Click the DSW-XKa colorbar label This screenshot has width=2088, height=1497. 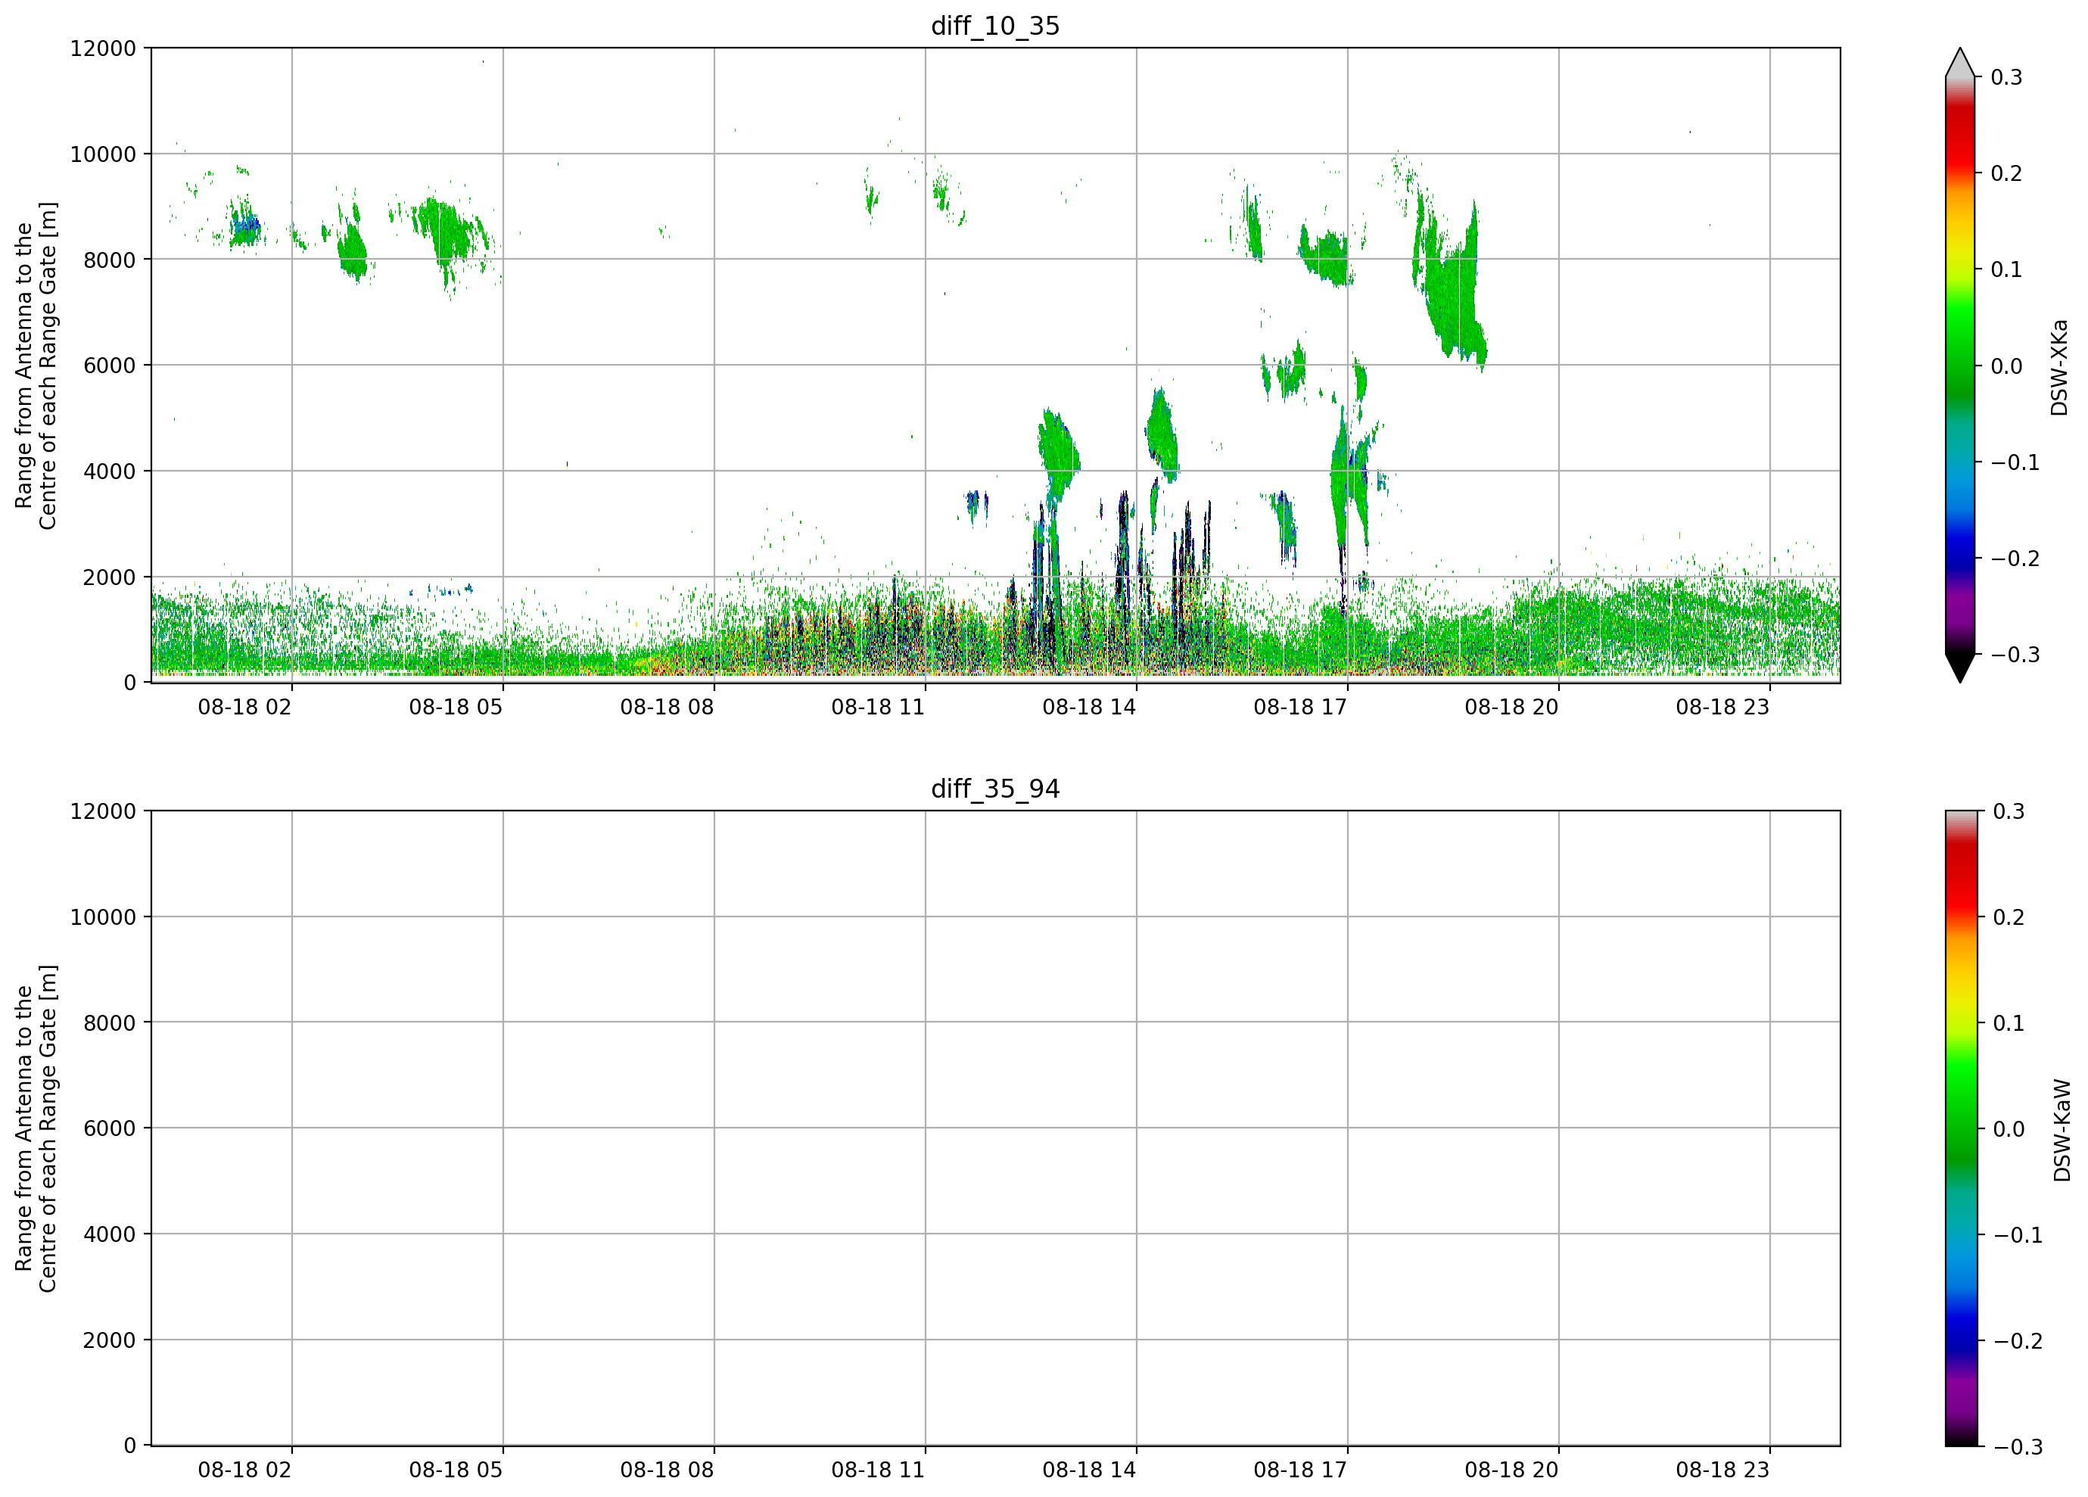click(2059, 367)
